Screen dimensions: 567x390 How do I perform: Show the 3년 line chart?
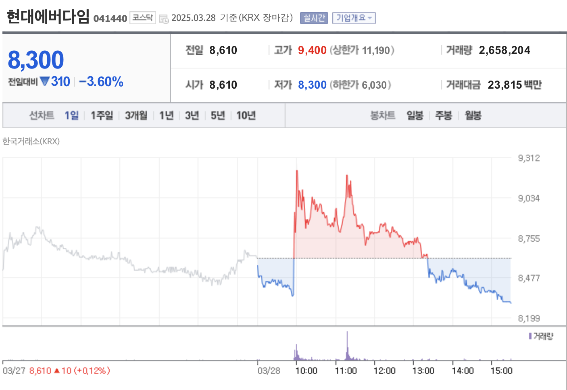(x=192, y=116)
